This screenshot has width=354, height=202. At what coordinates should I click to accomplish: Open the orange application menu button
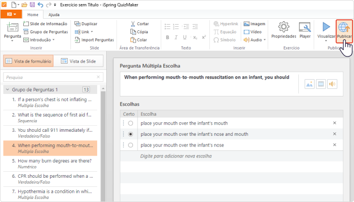[11, 14]
